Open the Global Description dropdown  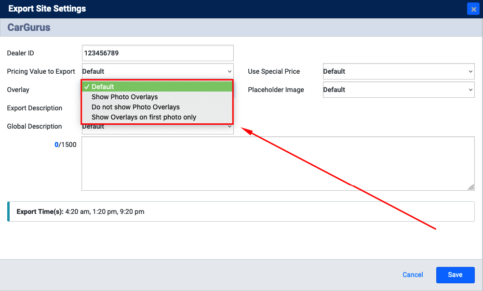coord(158,129)
